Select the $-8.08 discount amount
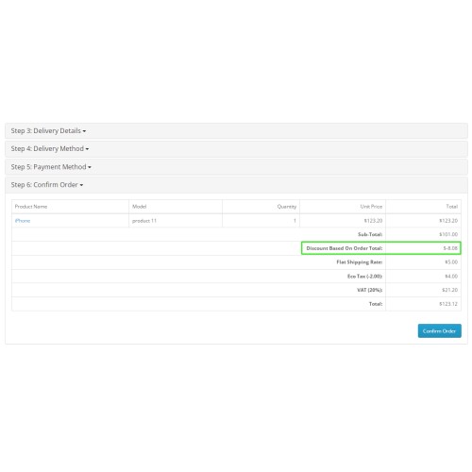Image resolution: width=472 pixels, height=472 pixels. point(450,248)
